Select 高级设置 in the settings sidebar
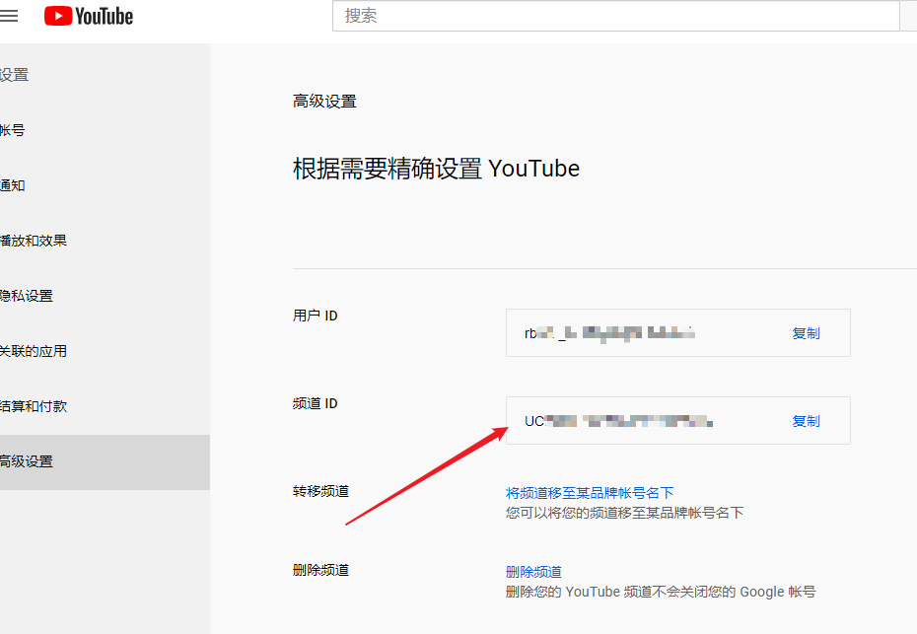This screenshot has width=917, height=634. pyautogui.click(x=105, y=462)
